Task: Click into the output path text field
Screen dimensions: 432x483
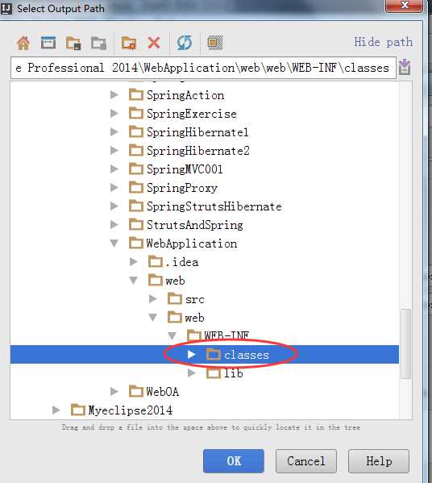Action: point(203,68)
